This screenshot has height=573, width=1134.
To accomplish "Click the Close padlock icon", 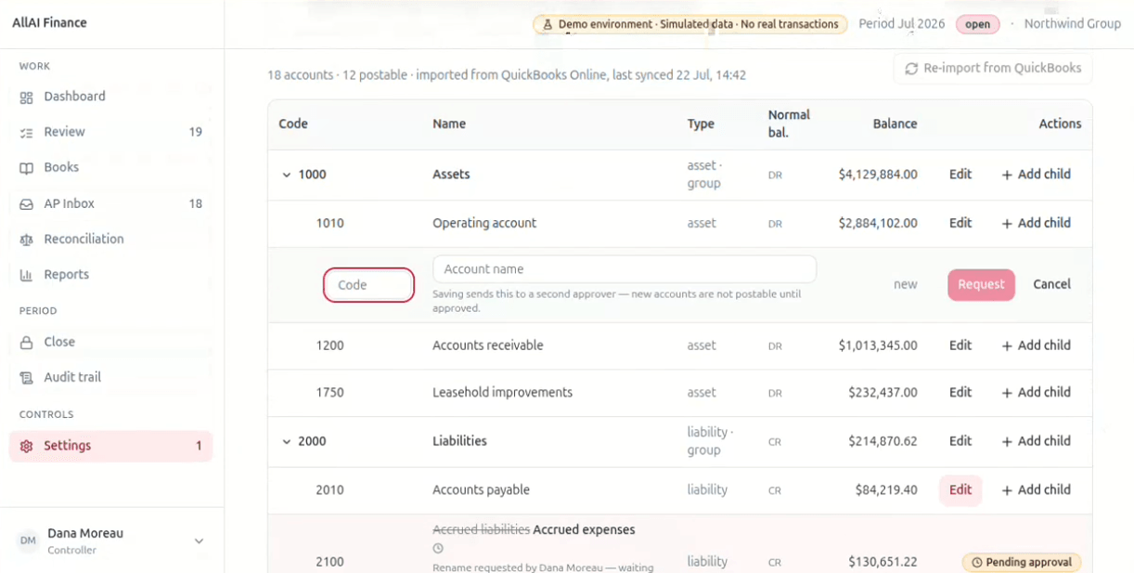I will click(26, 343).
